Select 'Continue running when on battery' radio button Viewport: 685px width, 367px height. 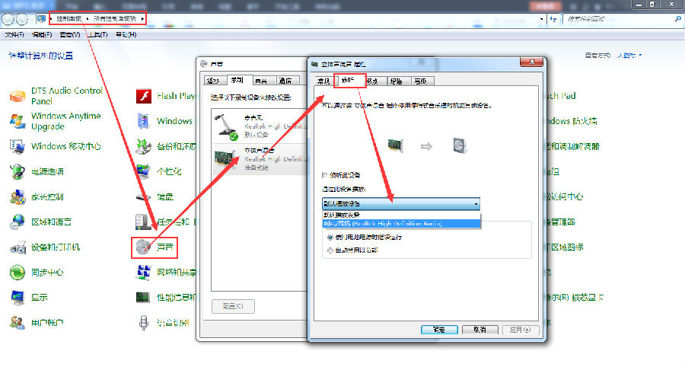point(329,237)
